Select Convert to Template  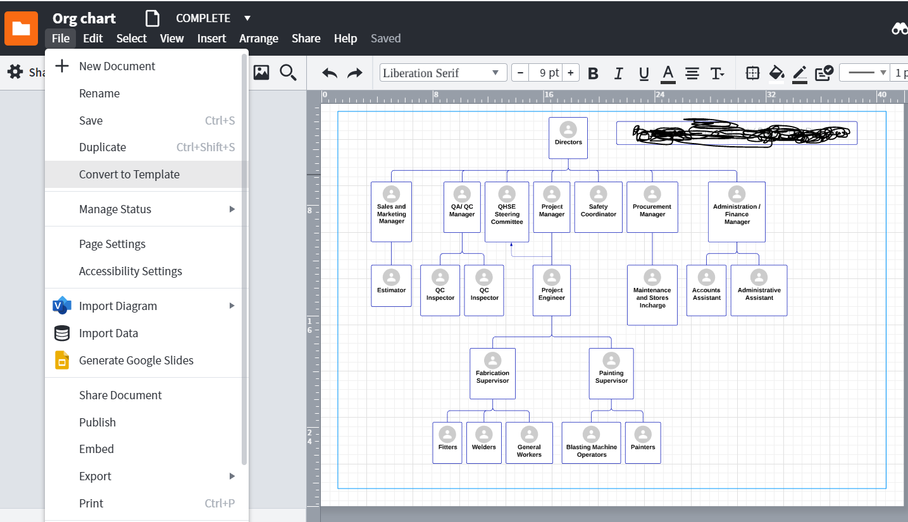click(x=144, y=175)
